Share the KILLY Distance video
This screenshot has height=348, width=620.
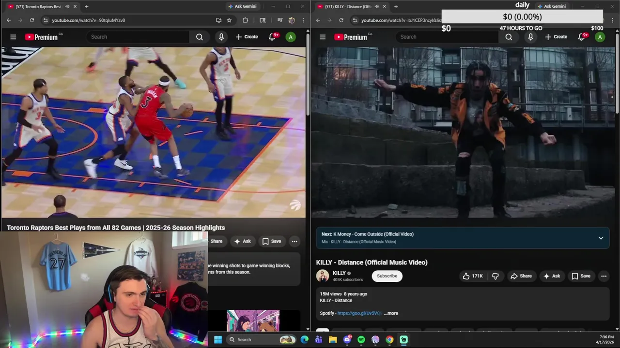[521, 276]
